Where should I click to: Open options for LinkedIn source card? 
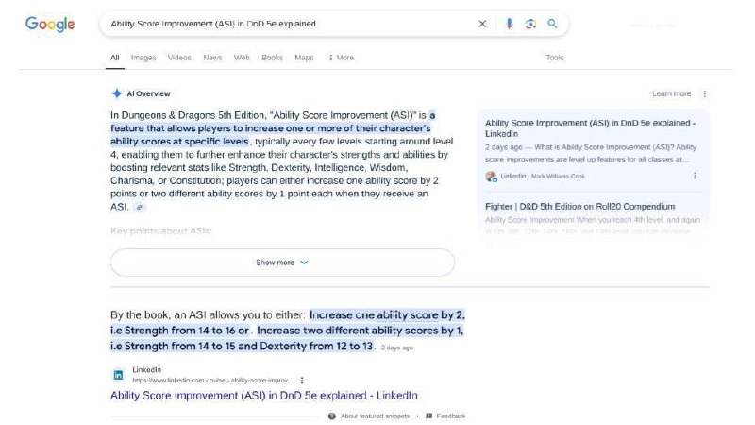695,176
